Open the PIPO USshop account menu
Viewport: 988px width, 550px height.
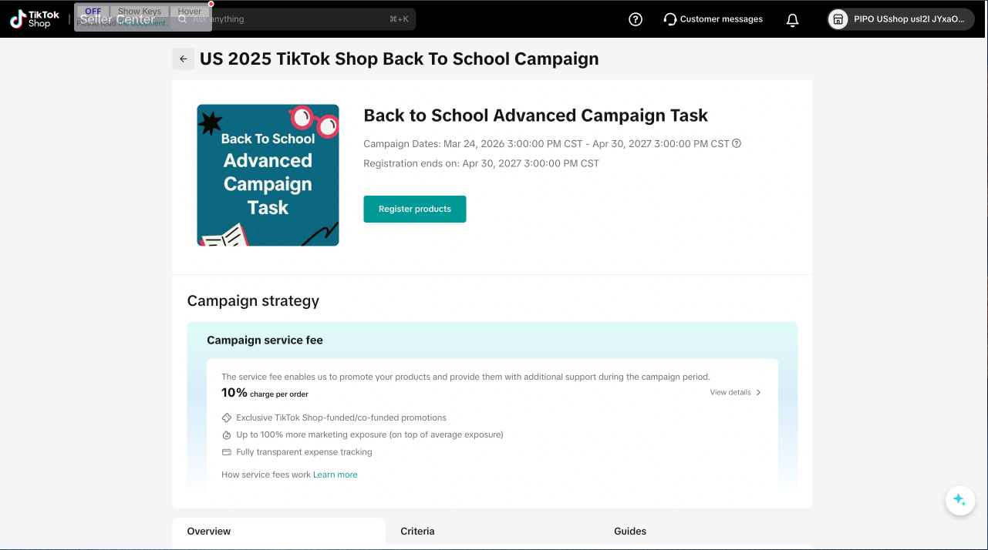(908, 19)
